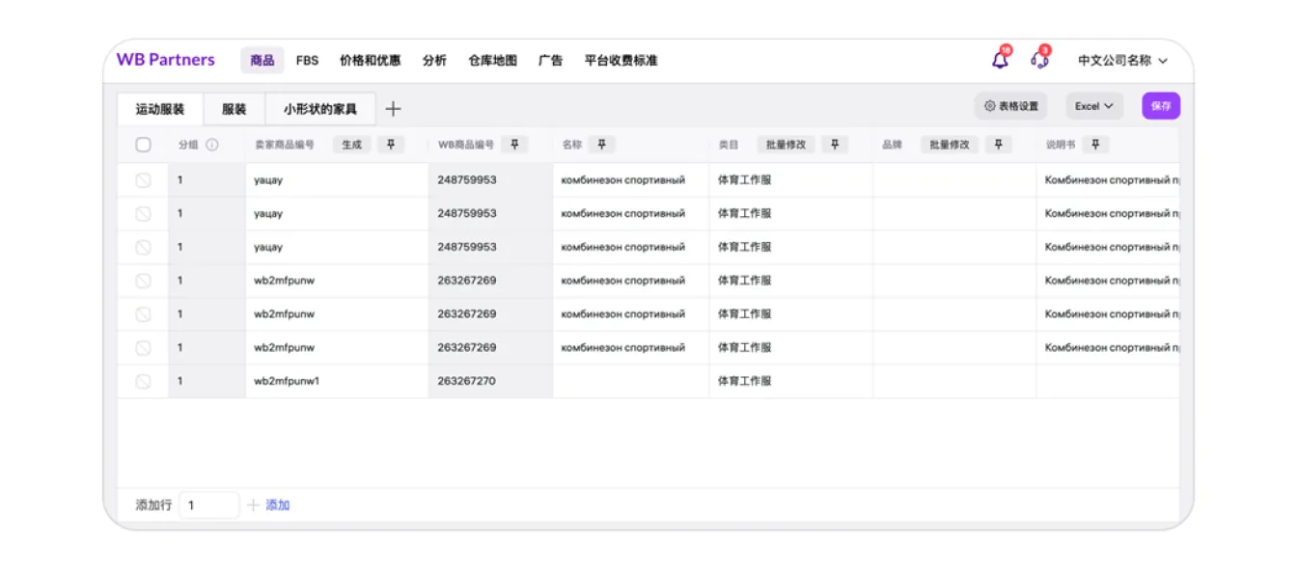Open the 价格和优惠 menu
The width and height of the screenshot is (1297, 566).
pos(370,60)
